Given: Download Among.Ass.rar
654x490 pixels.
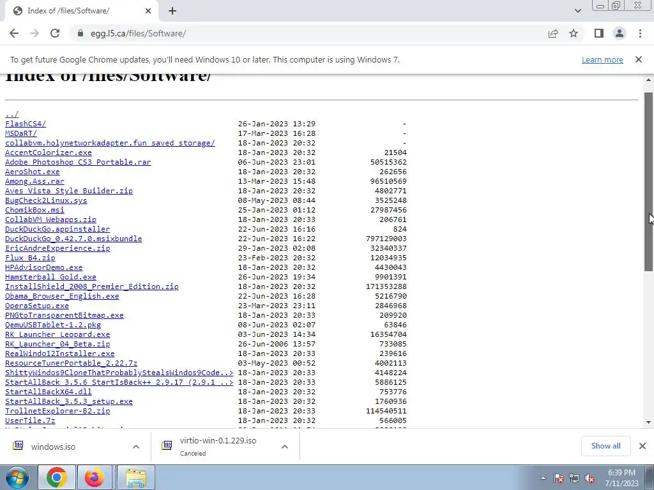Looking at the screenshot, I should 34,181.
